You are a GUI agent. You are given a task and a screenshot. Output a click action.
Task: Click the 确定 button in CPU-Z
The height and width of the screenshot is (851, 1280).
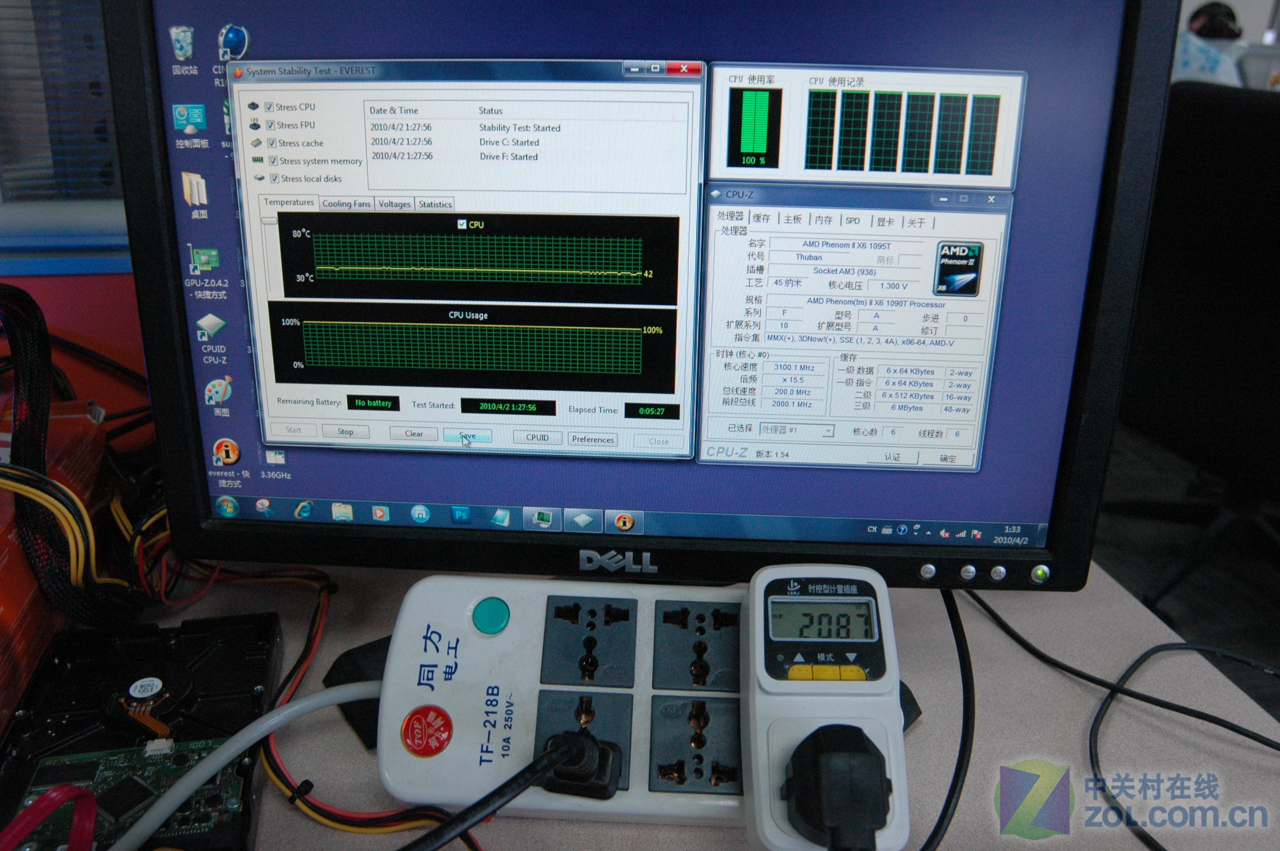tap(947, 459)
